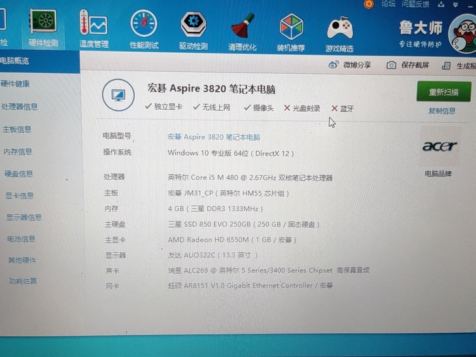This screenshot has width=476, height=357.
Task: Click the acer brand logo
Action: tap(439, 146)
